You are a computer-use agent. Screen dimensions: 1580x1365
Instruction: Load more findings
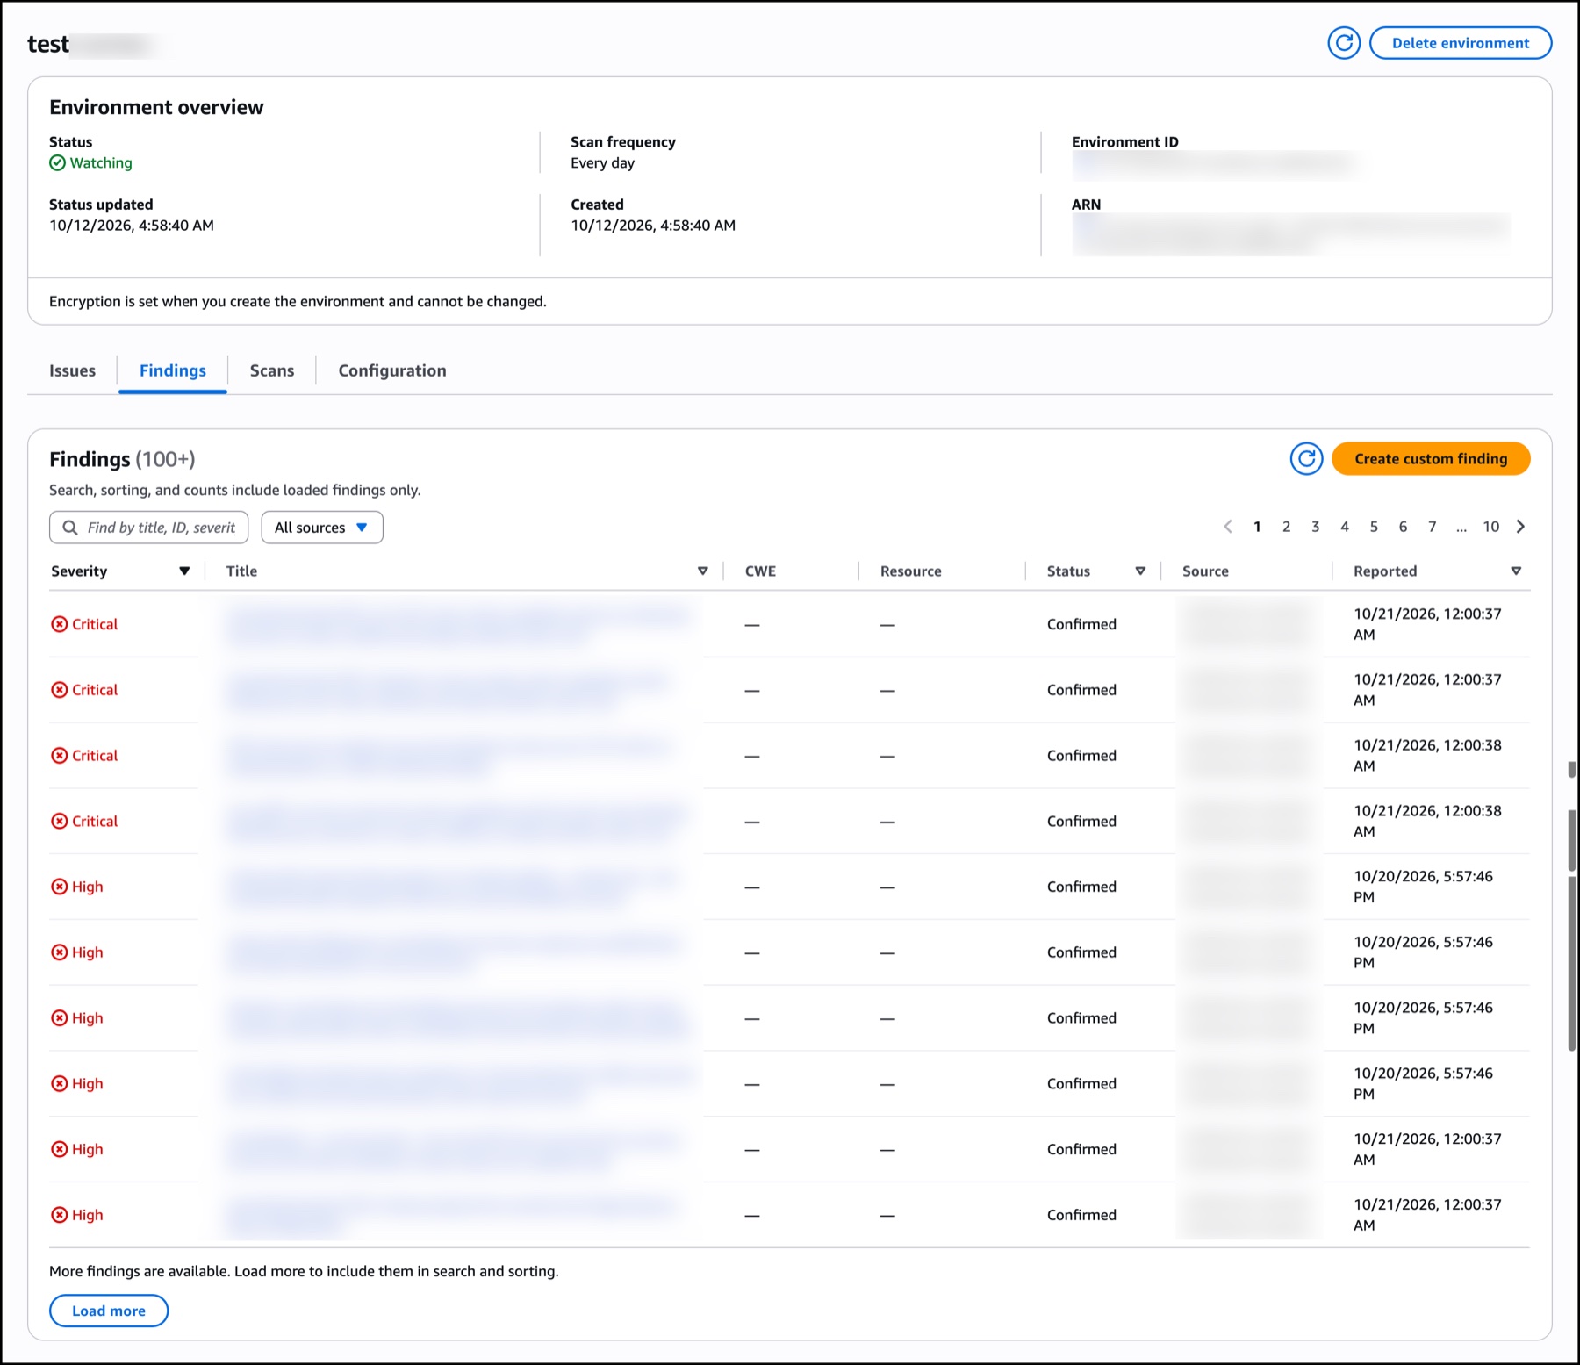point(109,1311)
